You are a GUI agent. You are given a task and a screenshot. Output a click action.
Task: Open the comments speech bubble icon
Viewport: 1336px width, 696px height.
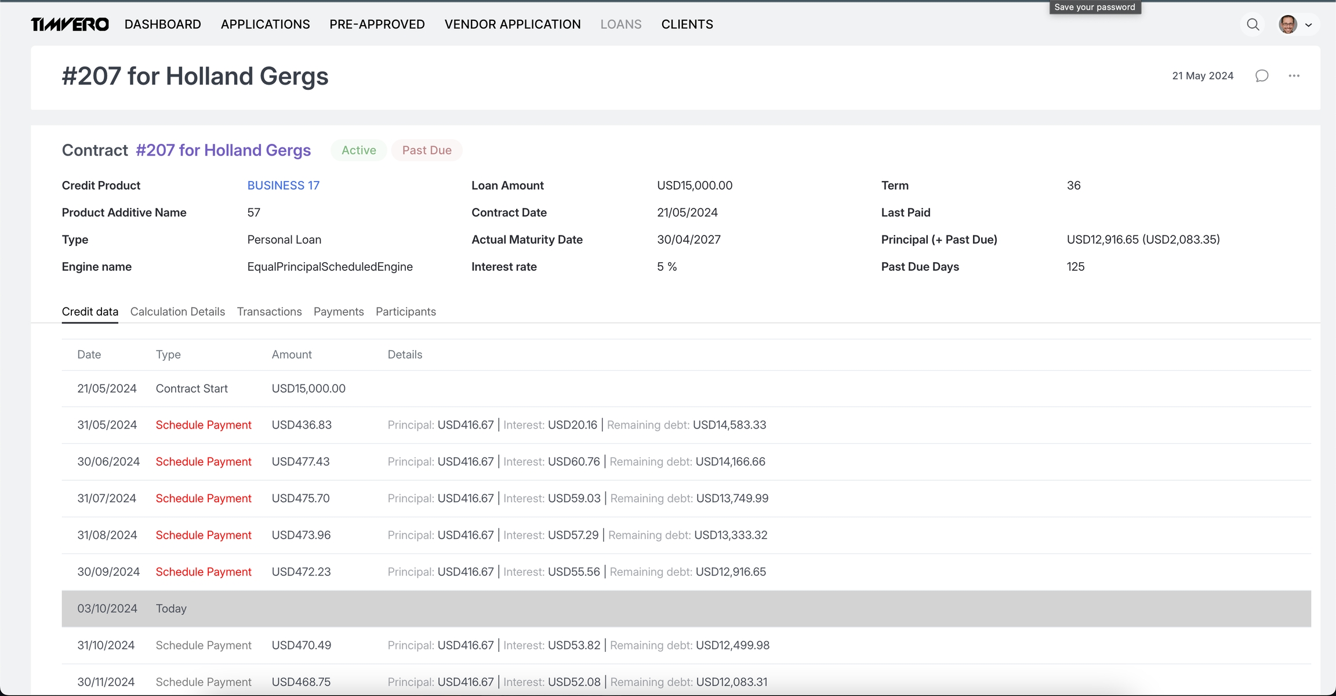(x=1262, y=76)
